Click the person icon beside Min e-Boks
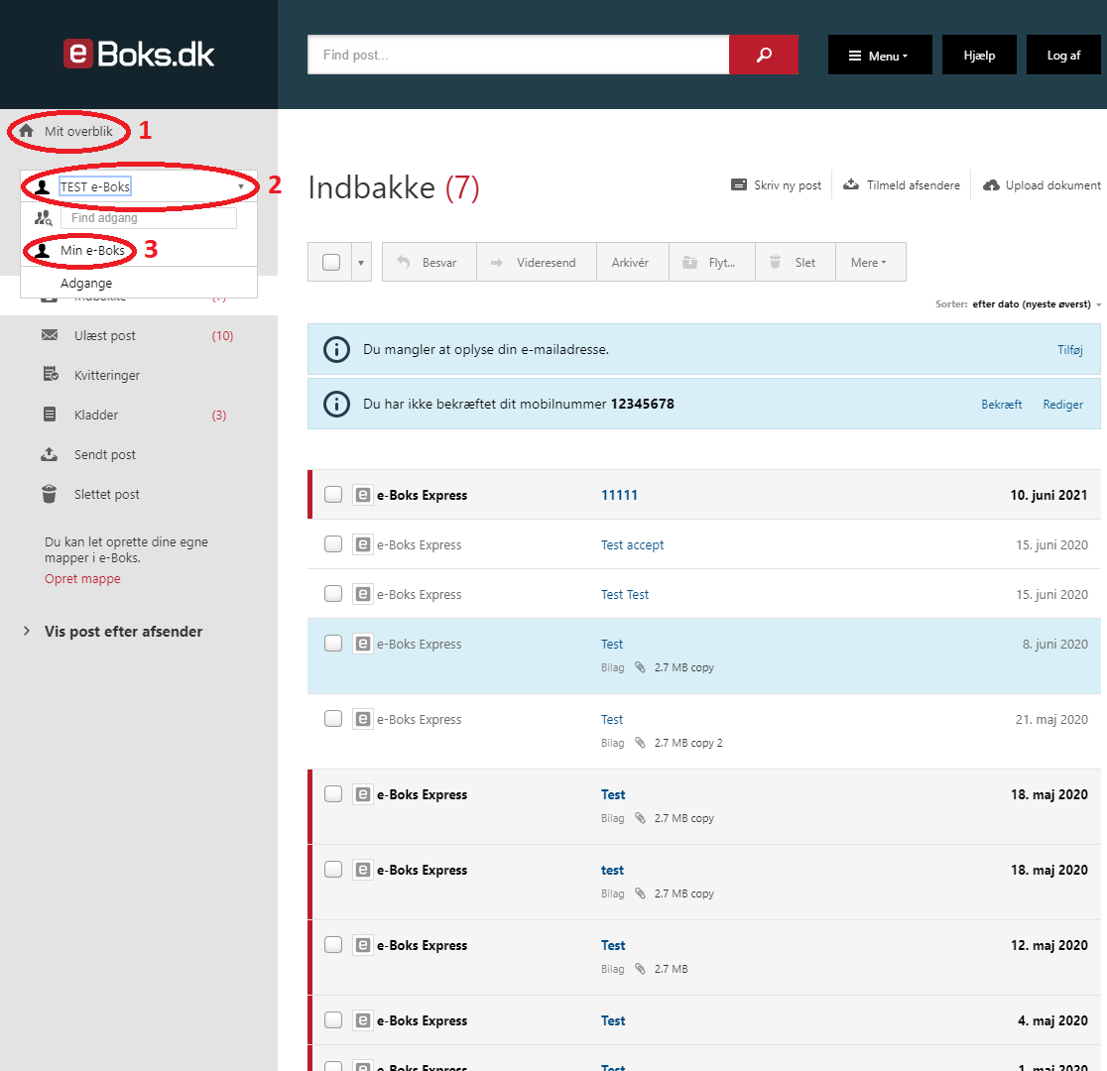Screen dimensions: 1107x1071 [x=43, y=251]
